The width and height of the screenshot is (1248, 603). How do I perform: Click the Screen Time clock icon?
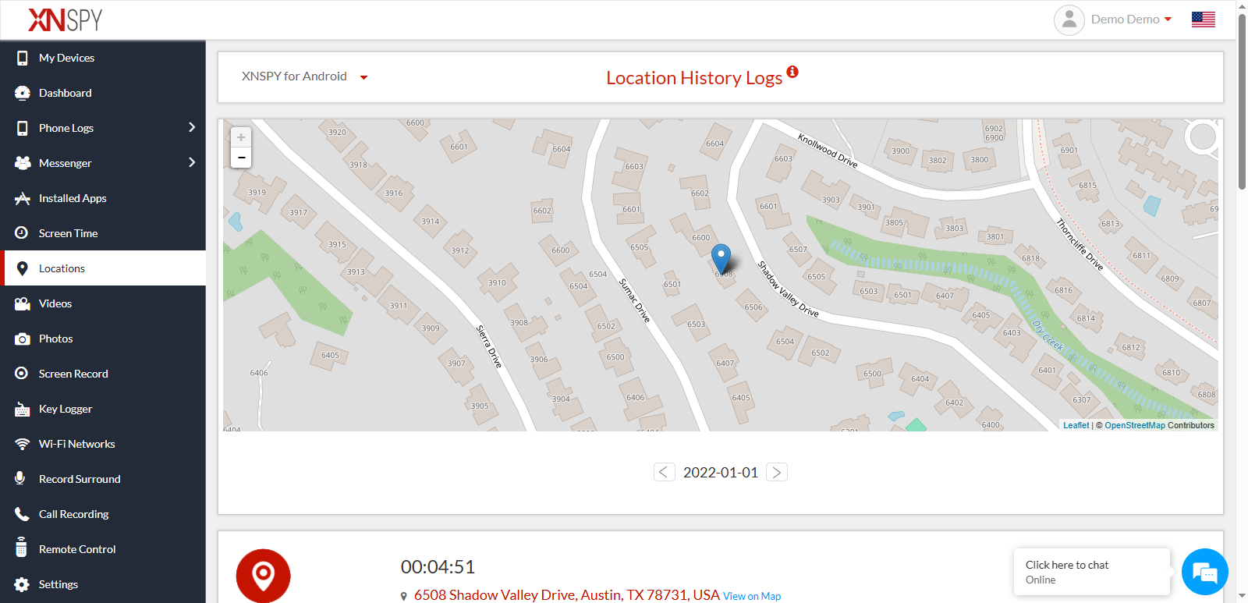(x=23, y=233)
